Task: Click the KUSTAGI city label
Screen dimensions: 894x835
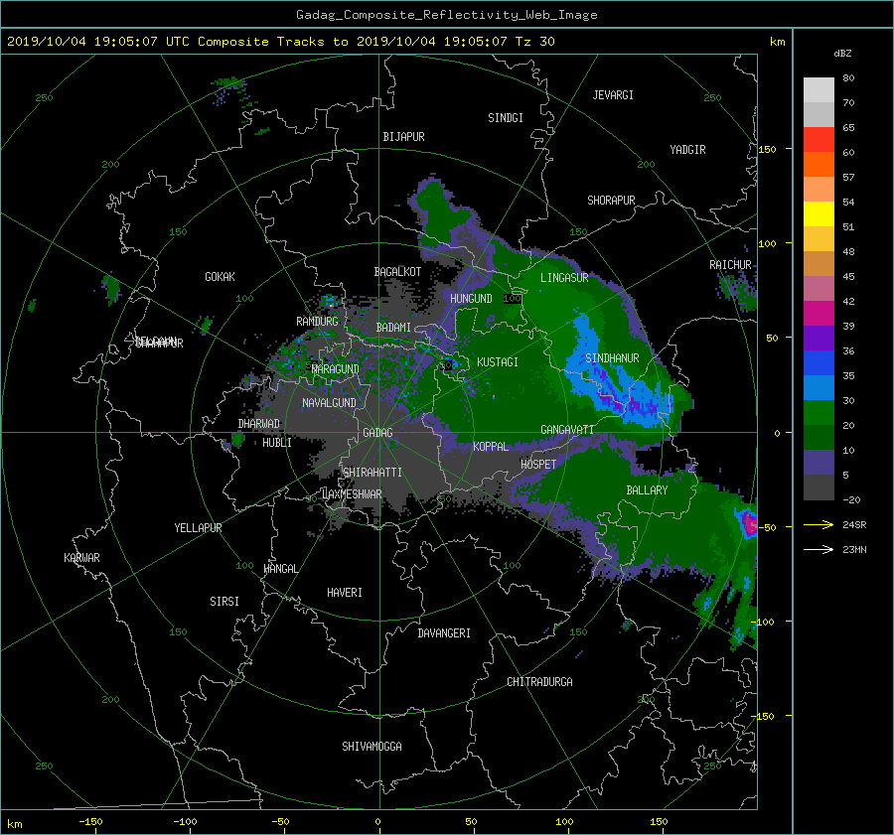Action: 498,362
